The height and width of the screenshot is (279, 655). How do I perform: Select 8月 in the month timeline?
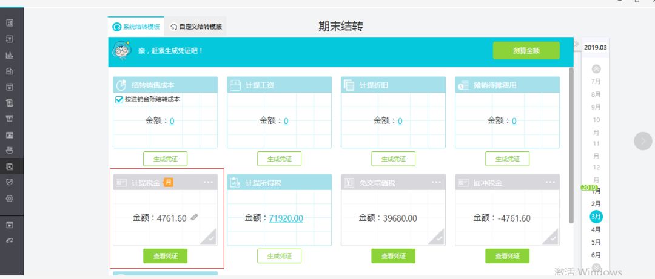coord(596,94)
